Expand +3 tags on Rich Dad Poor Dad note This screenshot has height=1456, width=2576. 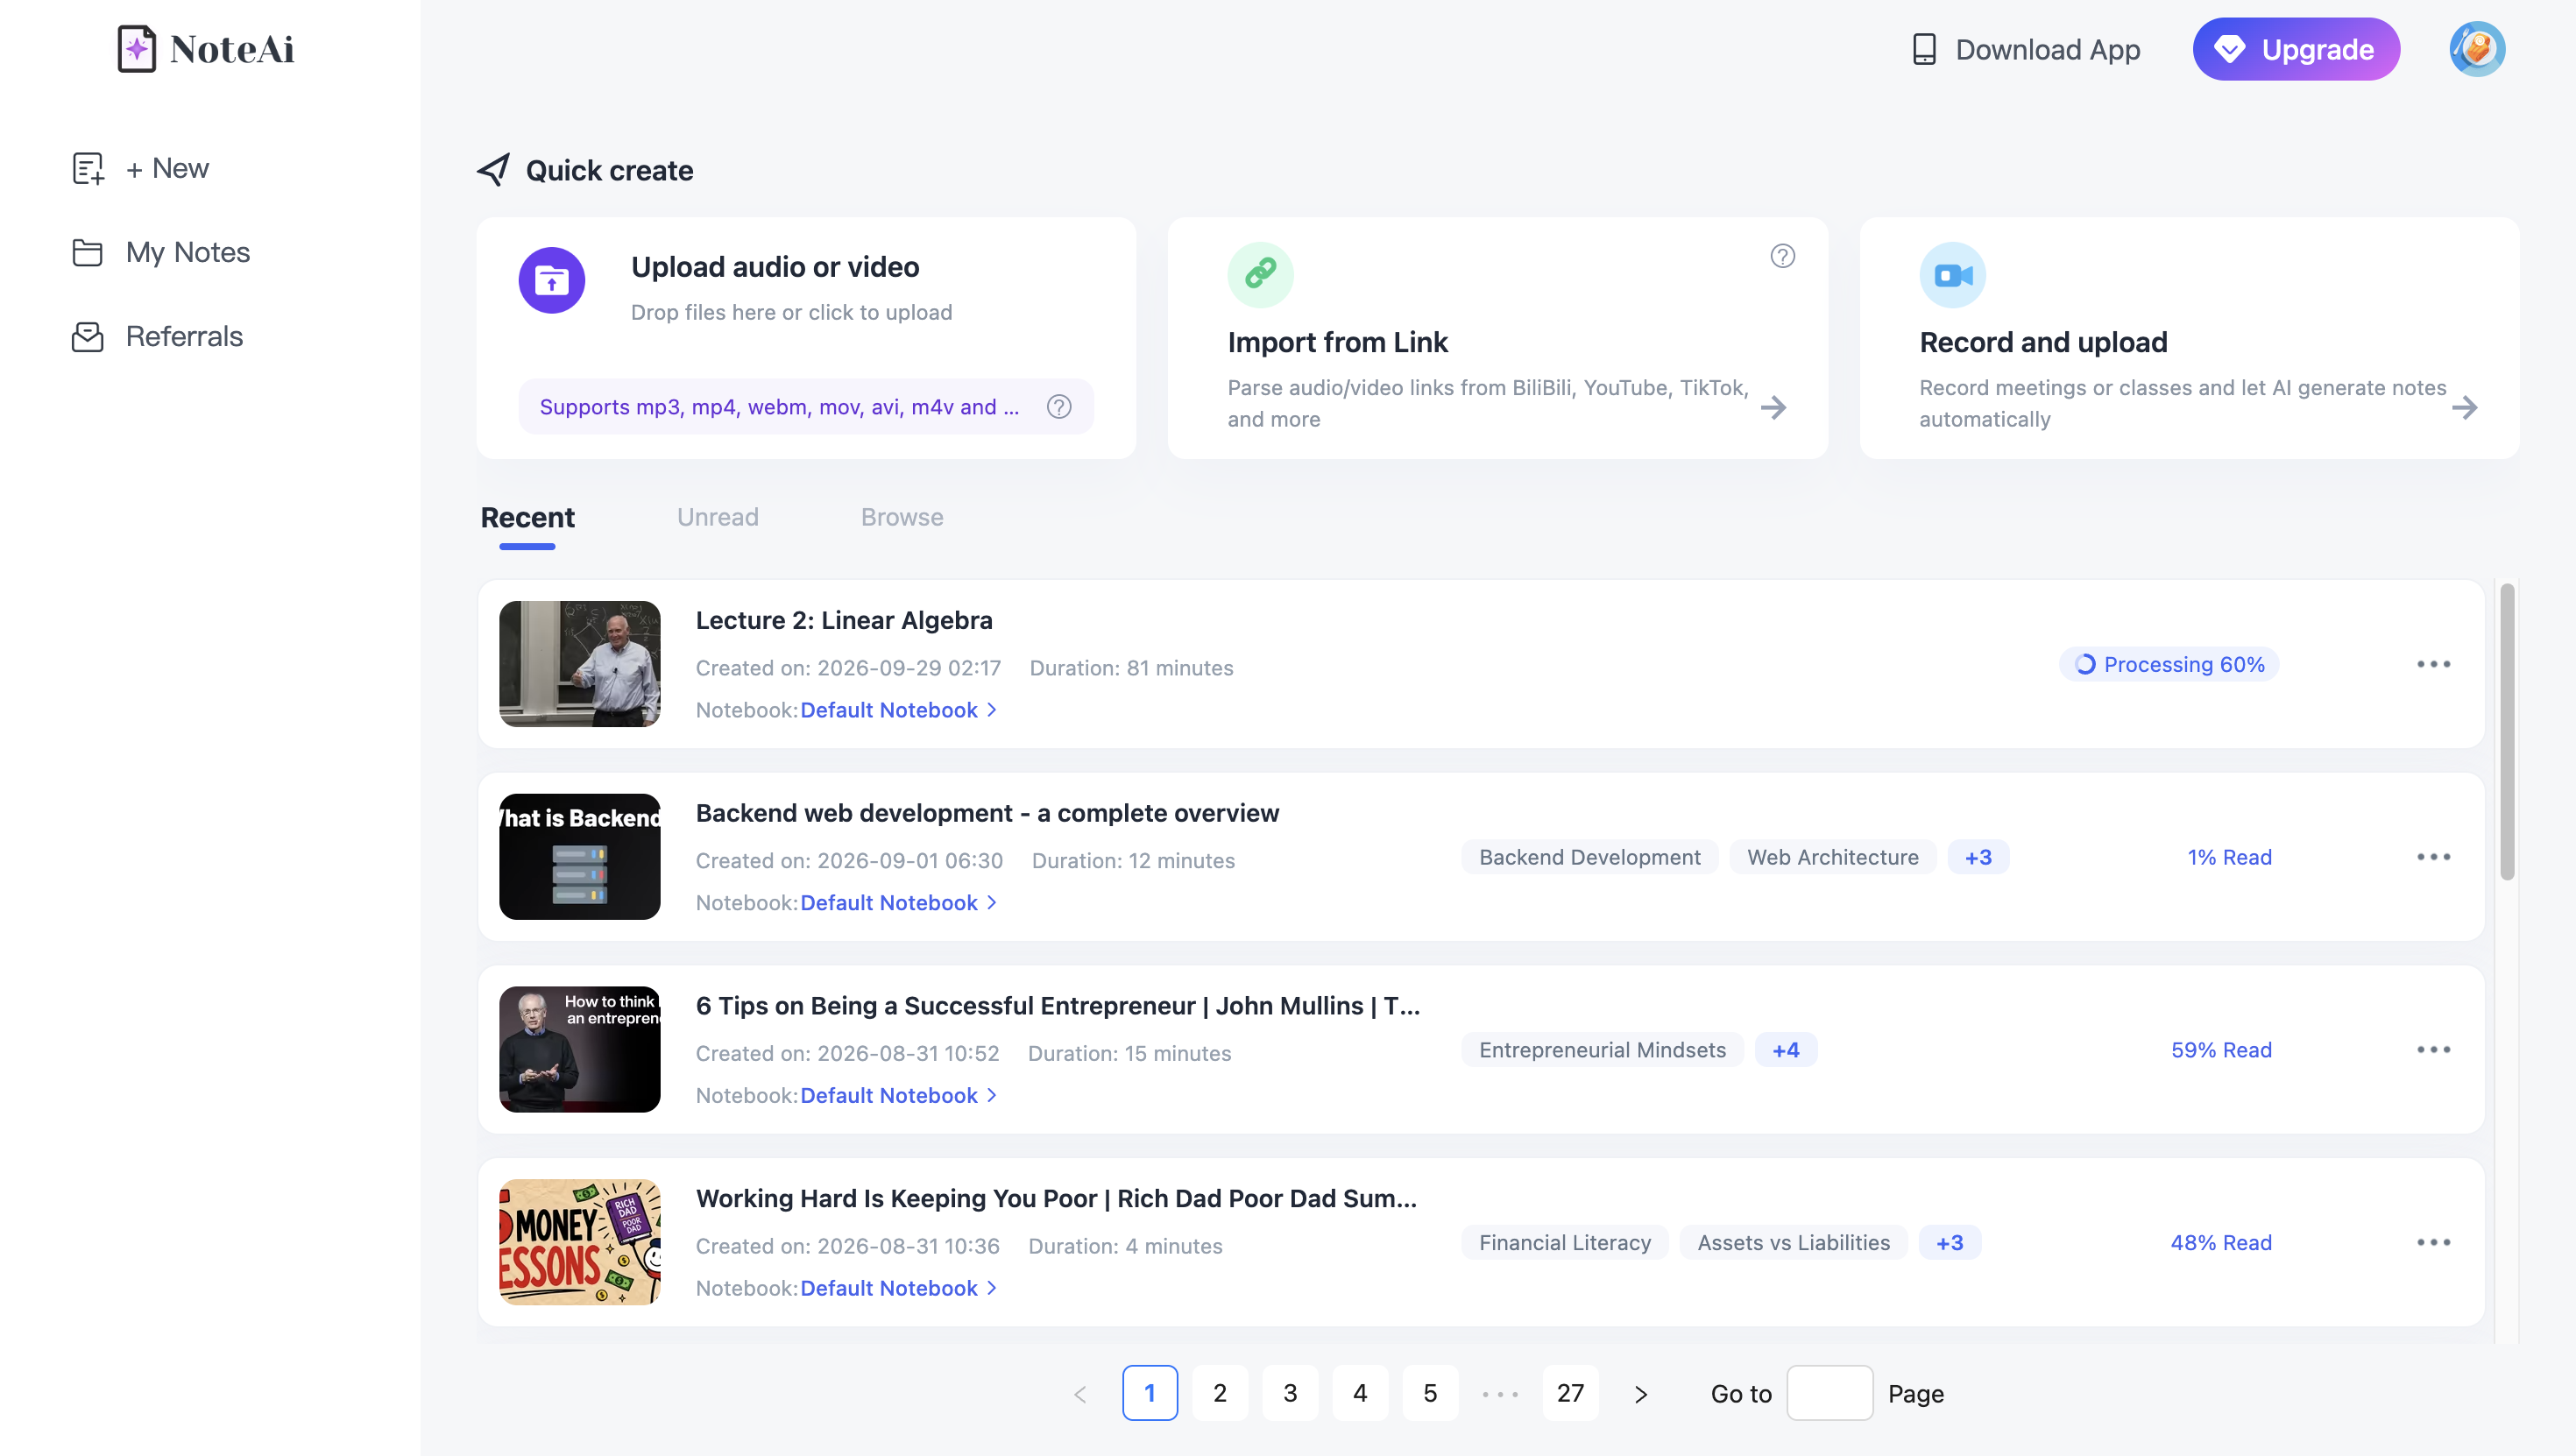click(x=1950, y=1244)
